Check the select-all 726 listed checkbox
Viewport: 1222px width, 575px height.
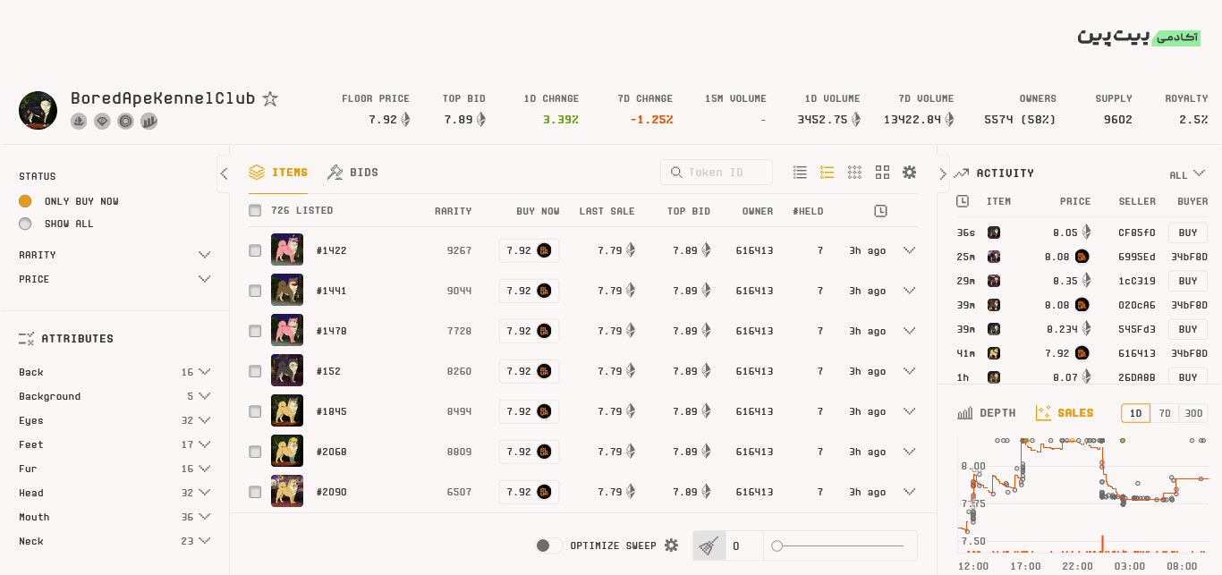coord(255,210)
